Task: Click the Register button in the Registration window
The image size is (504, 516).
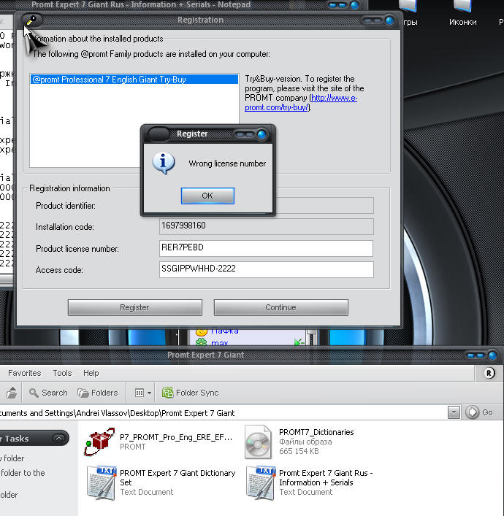Action: tap(134, 307)
